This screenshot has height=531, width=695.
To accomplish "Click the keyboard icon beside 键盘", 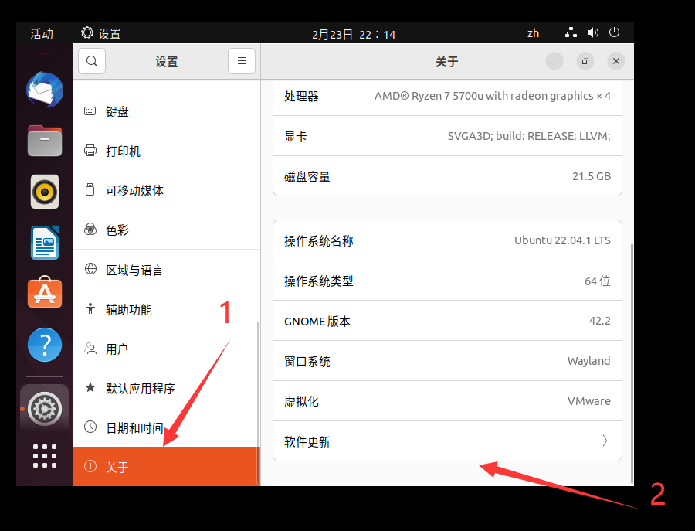I will click(90, 111).
